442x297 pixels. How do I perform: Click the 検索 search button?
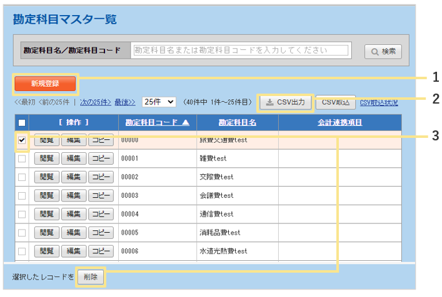click(x=383, y=51)
